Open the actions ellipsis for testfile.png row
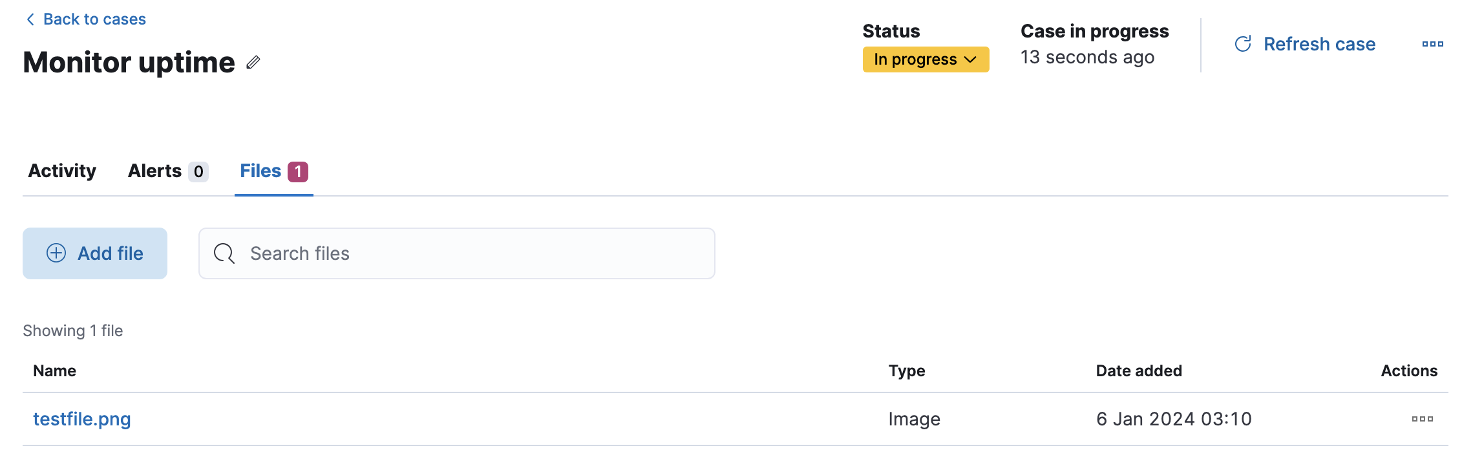1462x470 pixels. (1422, 419)
